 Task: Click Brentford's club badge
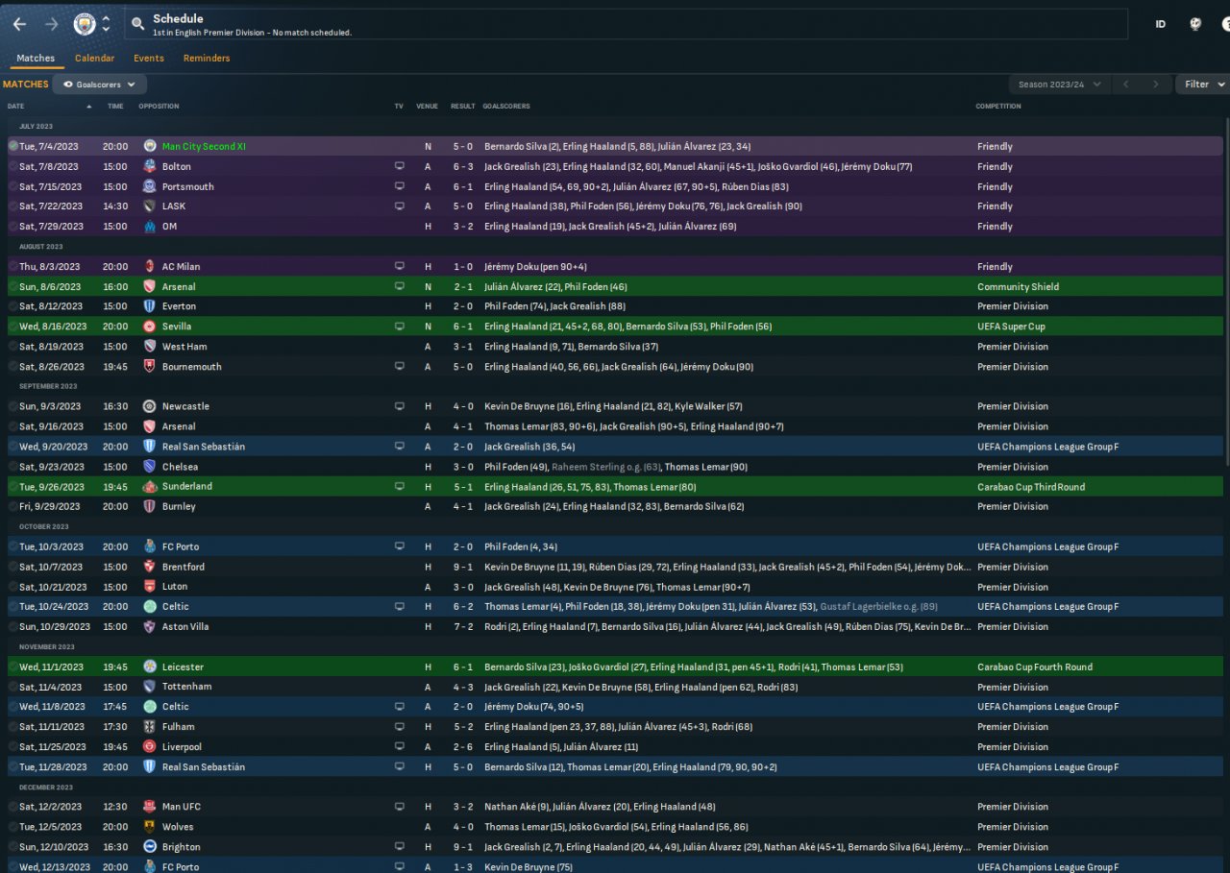149,567
